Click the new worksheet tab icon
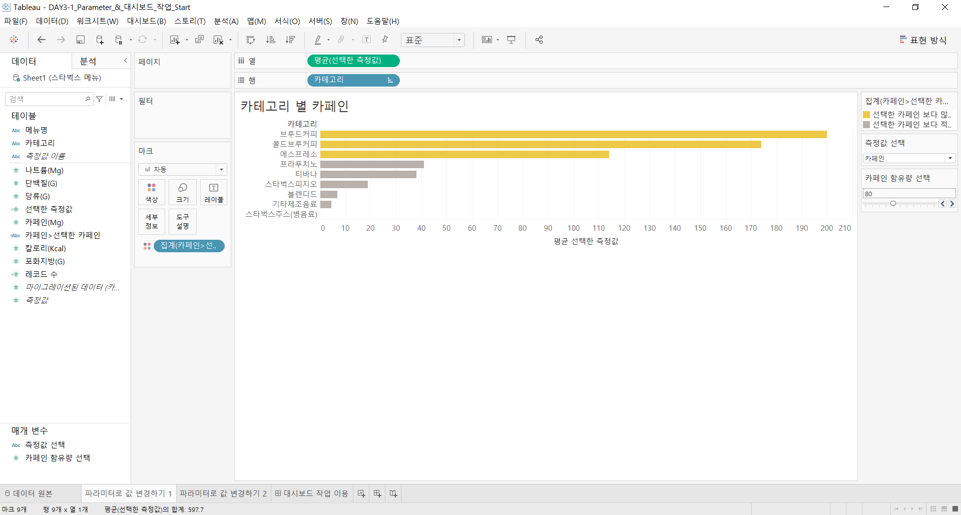The width and height of the screenshot is (961, 515). 361,493
